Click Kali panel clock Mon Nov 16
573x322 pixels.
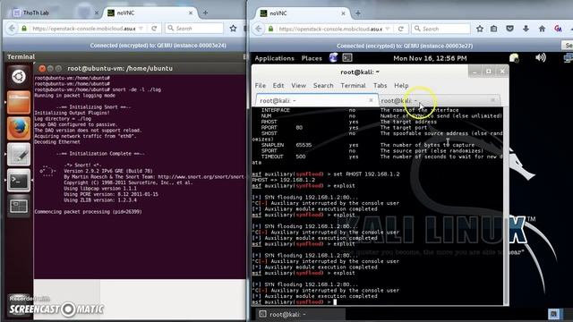(x=430, y=58)
